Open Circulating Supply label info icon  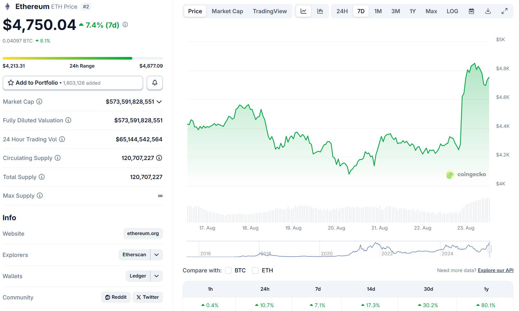point(58,158)
